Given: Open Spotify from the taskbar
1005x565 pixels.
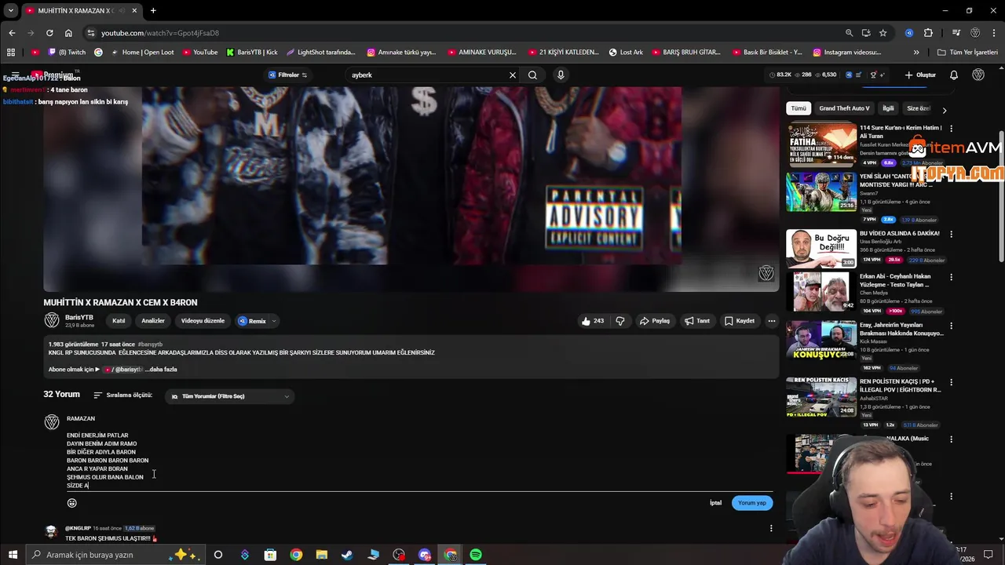Looking at the screenshot, I should pyautogui.click(x=476, y=555).
